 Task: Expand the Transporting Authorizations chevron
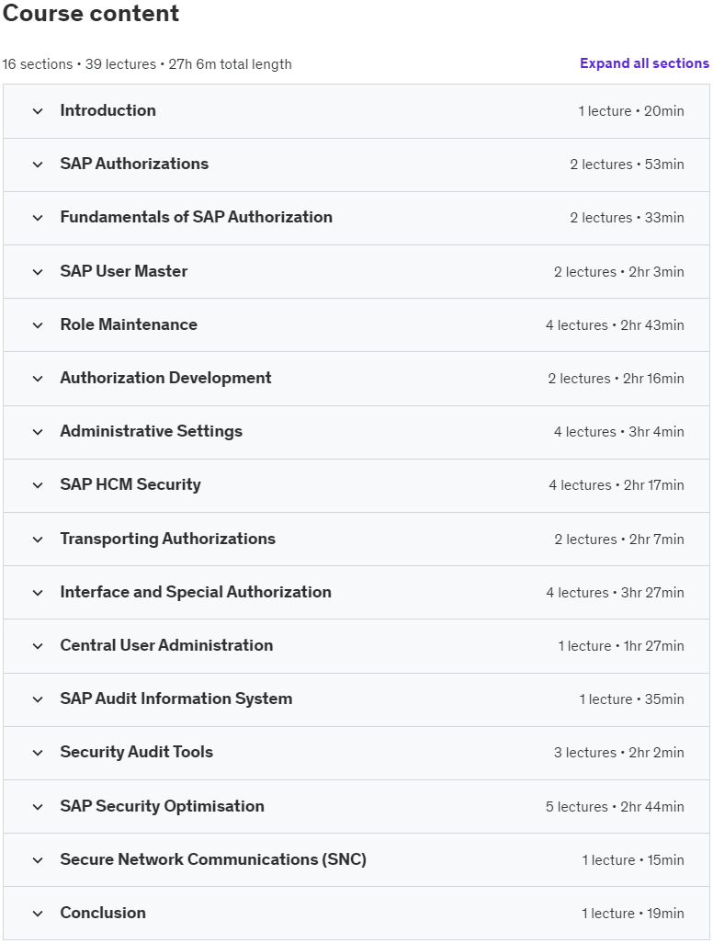coord(38,540)
